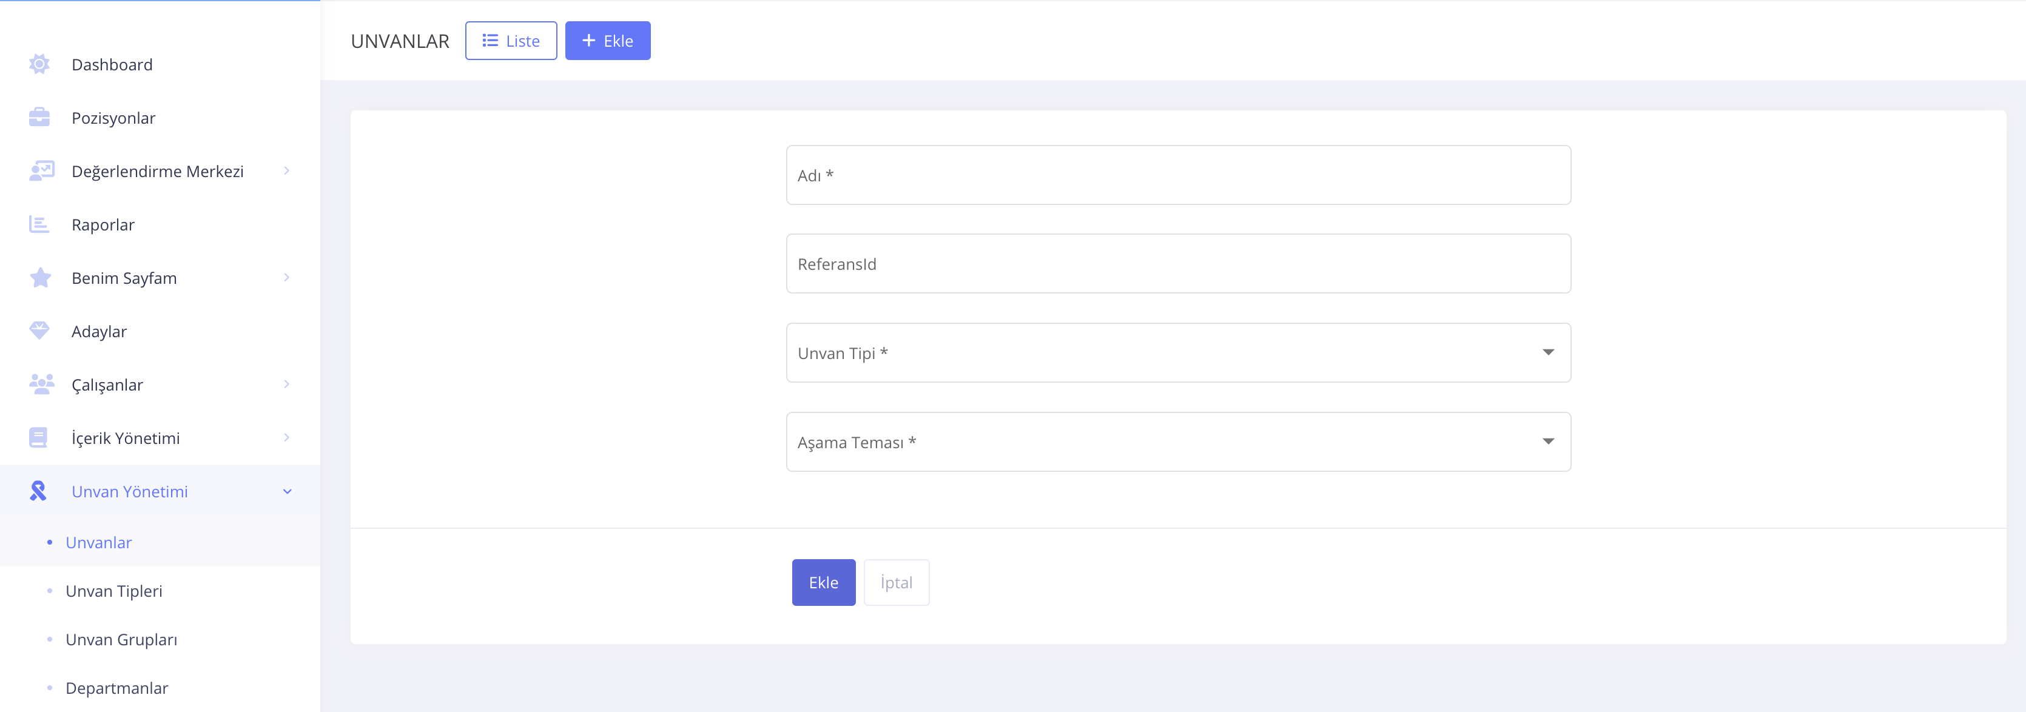Click the Unvan Yönetimi ribbon icon
Image resolution: width=2026 pixels, height=712 pixels.
[38, 491]
